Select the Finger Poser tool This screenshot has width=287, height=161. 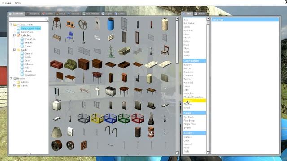[190, 124]
